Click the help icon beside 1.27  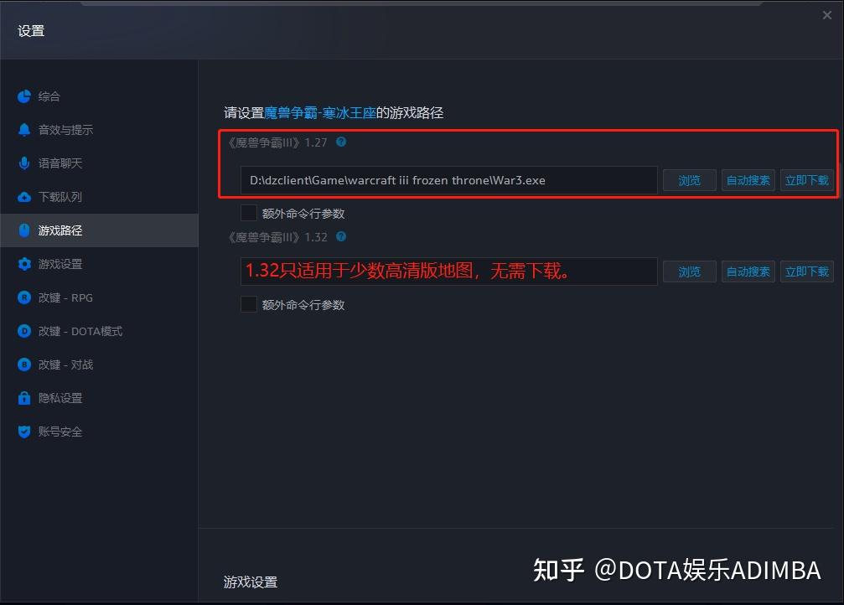pos(341,142)
